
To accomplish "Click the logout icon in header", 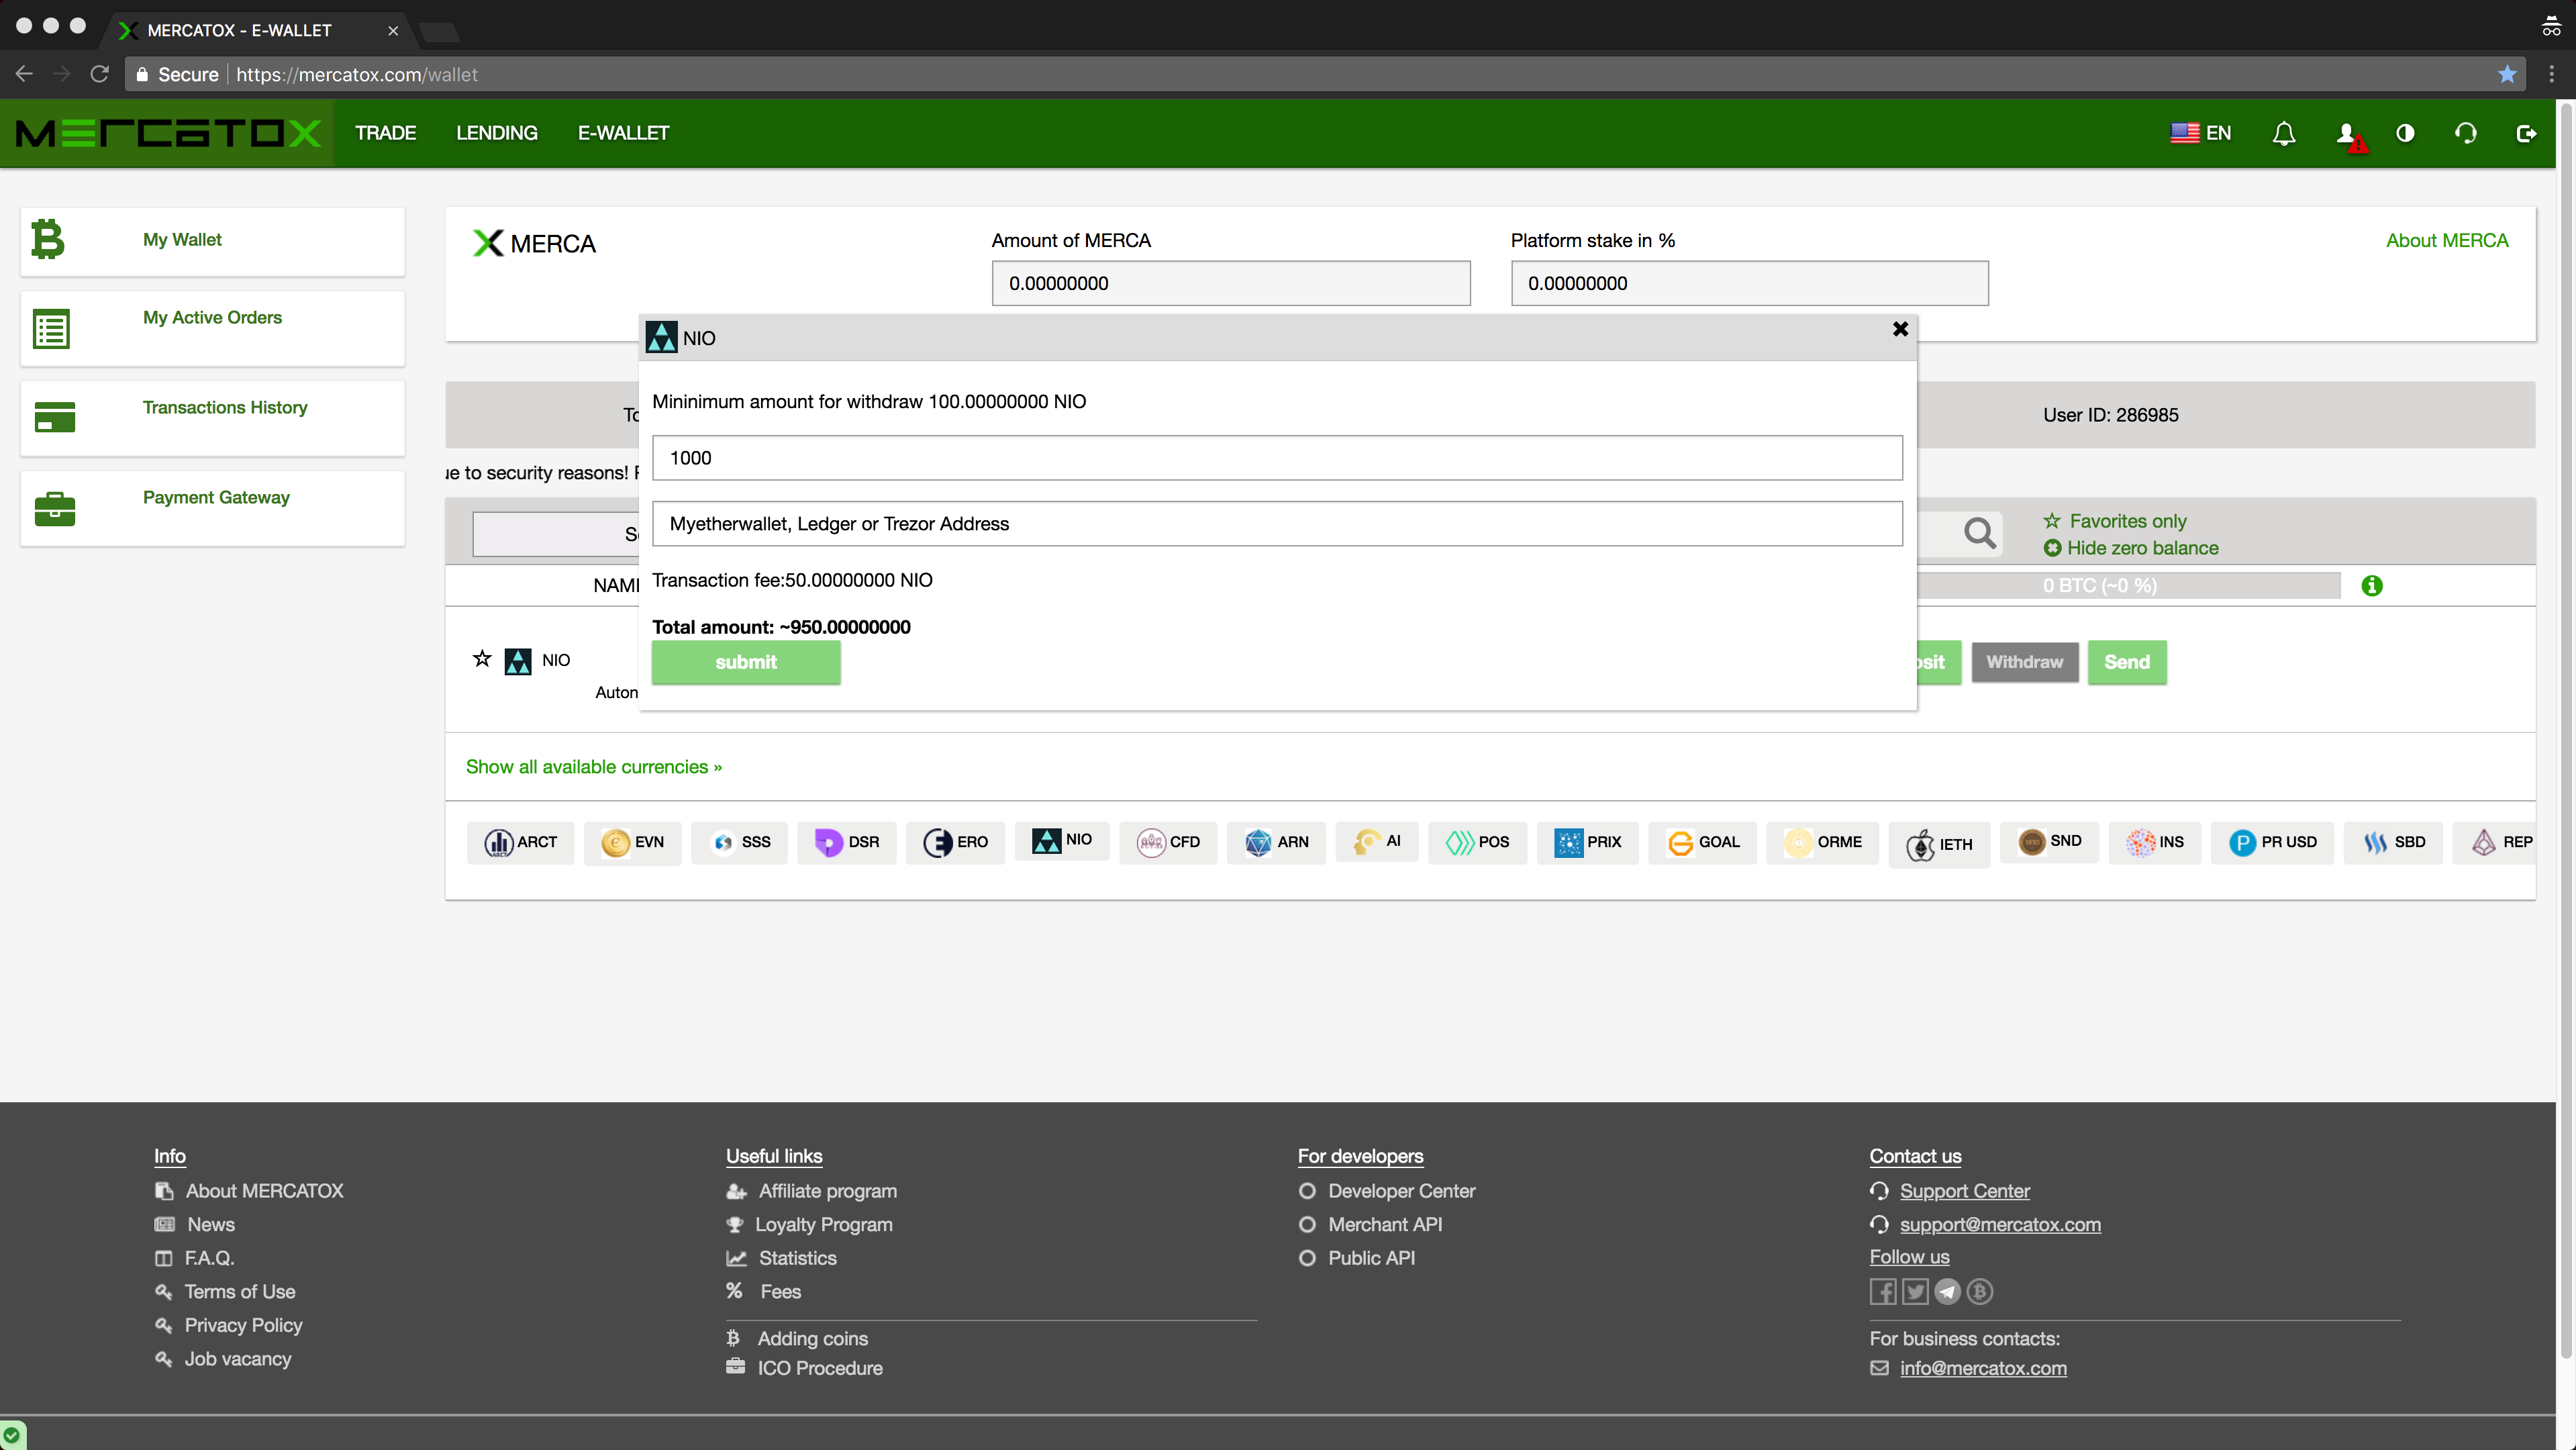I will pyautogui.click(x=2526, y=133).
